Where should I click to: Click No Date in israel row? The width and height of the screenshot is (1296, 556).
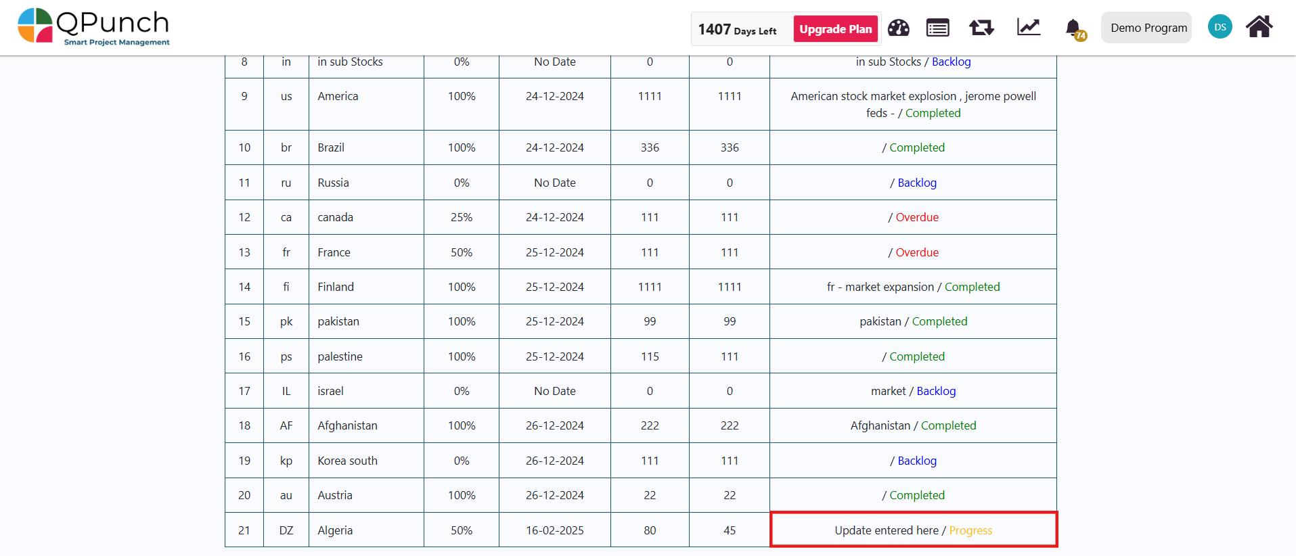click(555, 391)
